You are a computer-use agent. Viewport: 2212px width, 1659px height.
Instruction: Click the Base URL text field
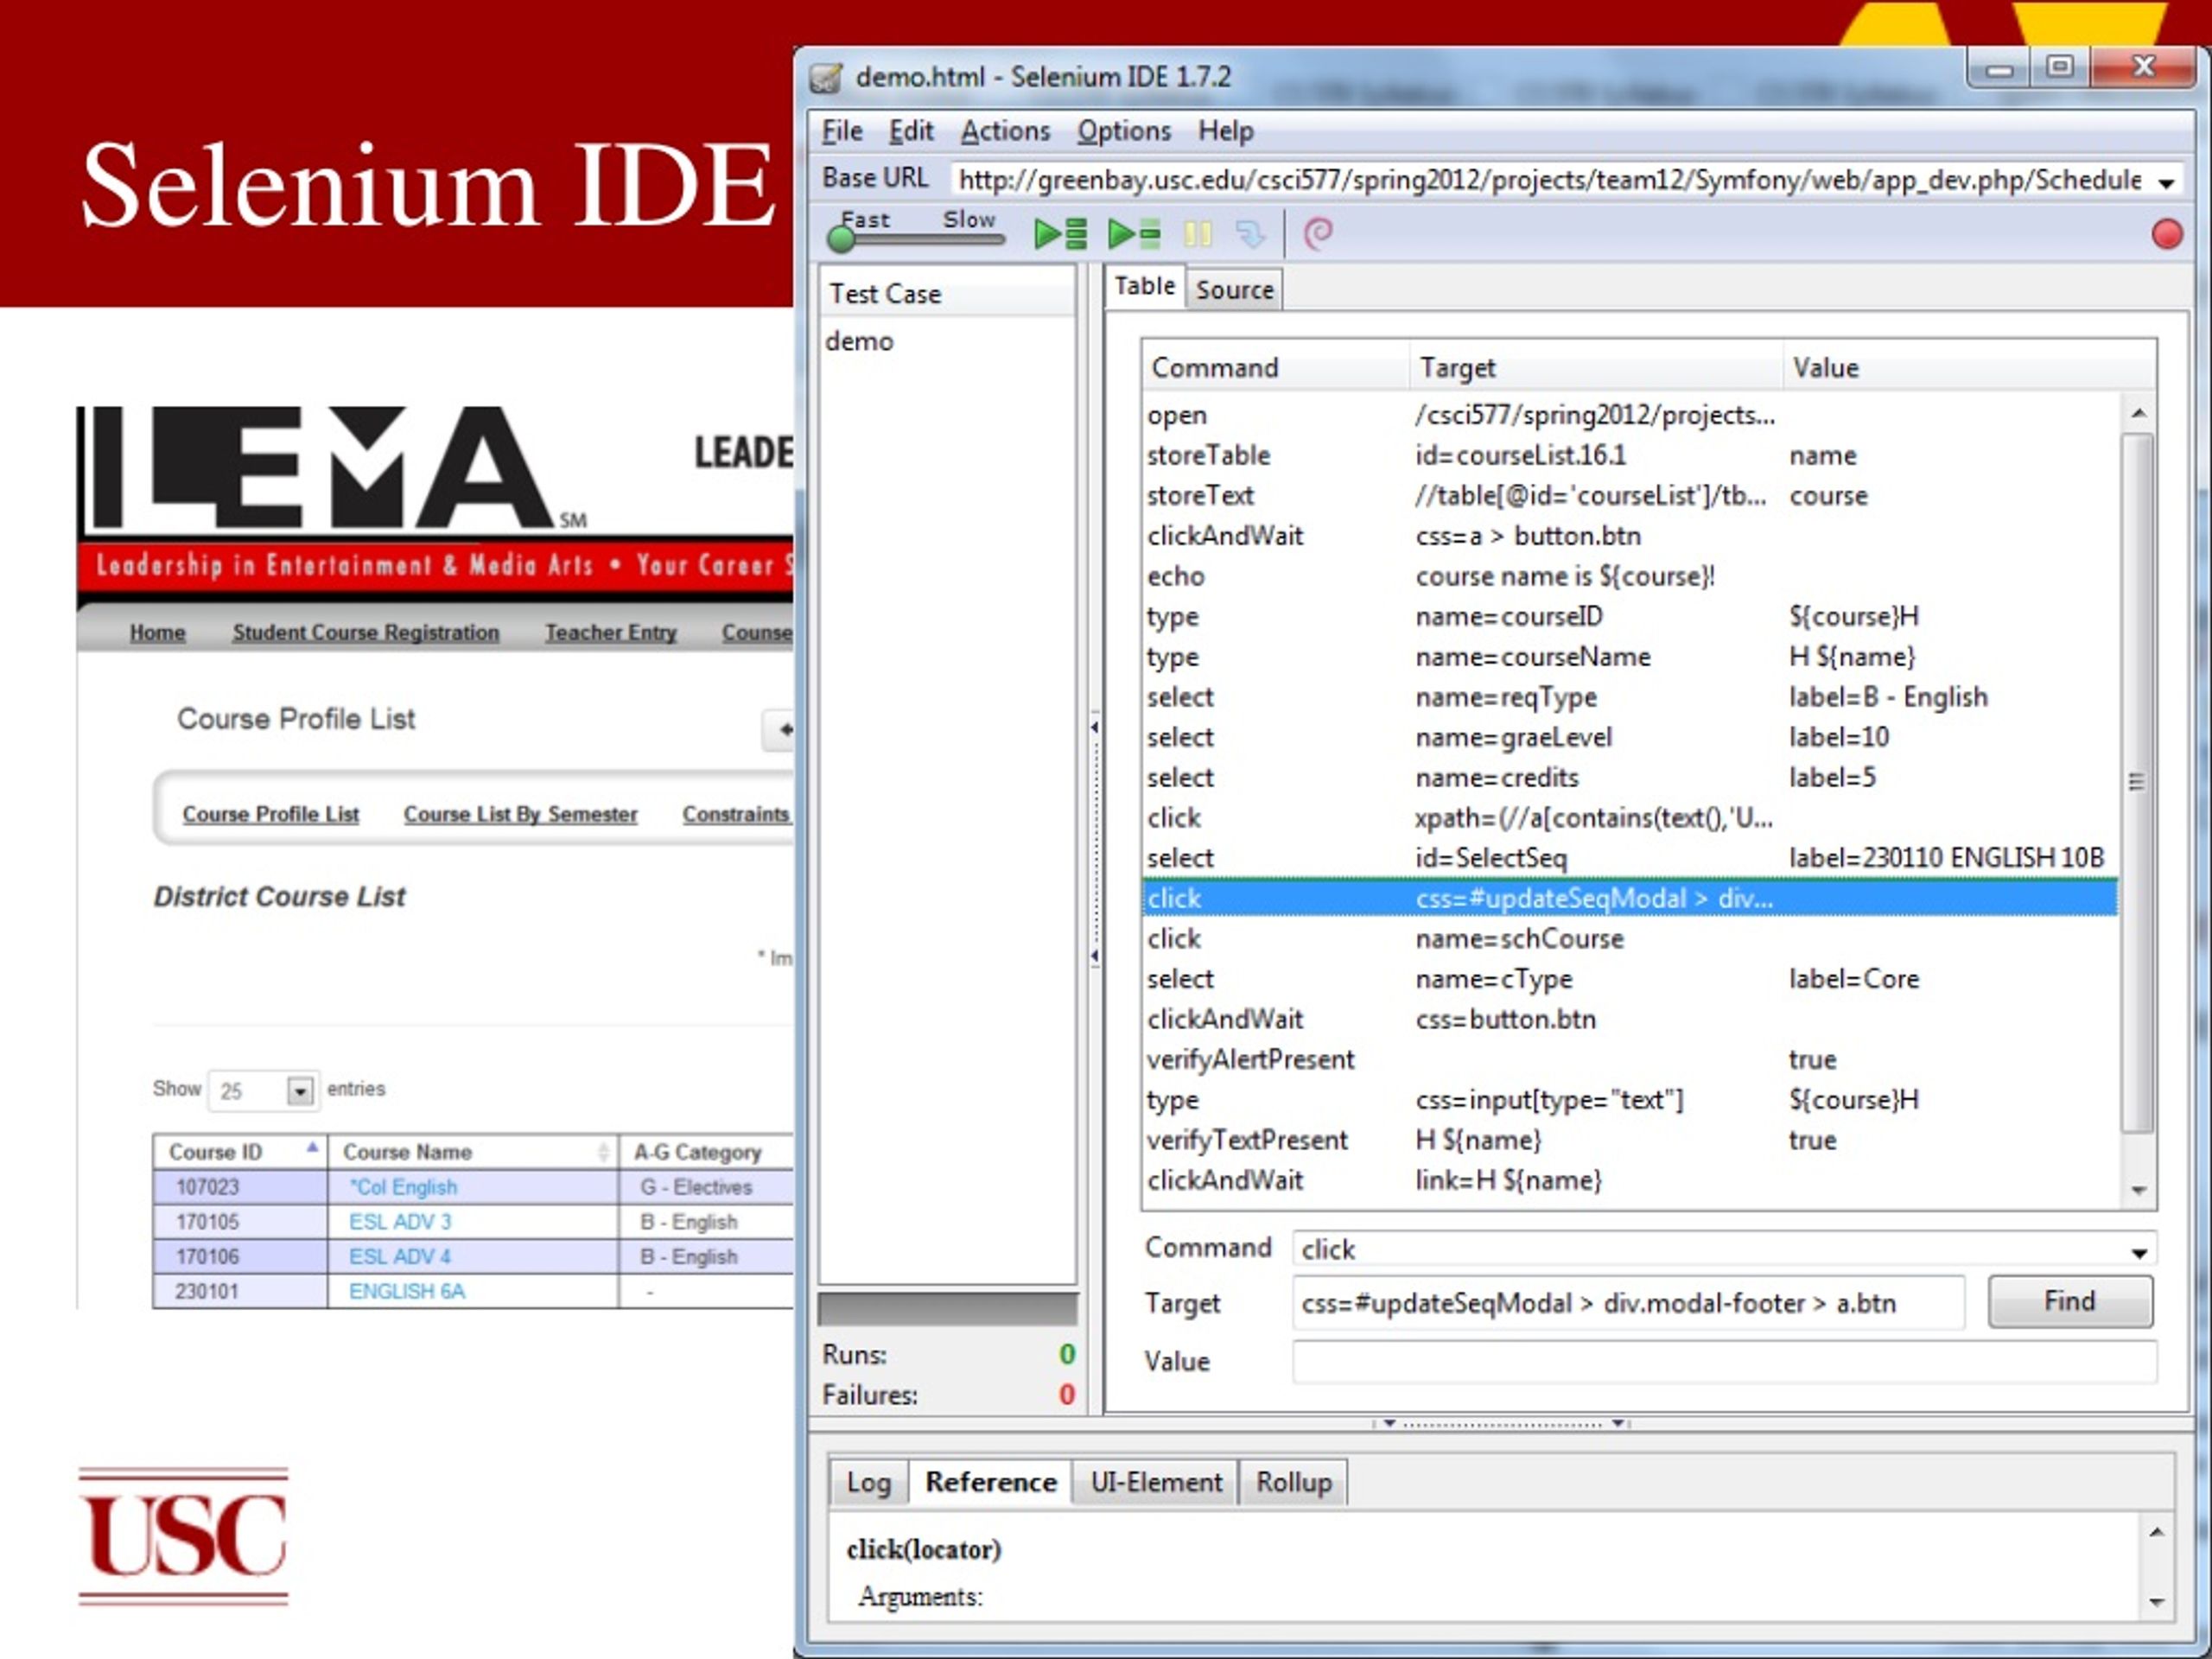point(1550,180)
